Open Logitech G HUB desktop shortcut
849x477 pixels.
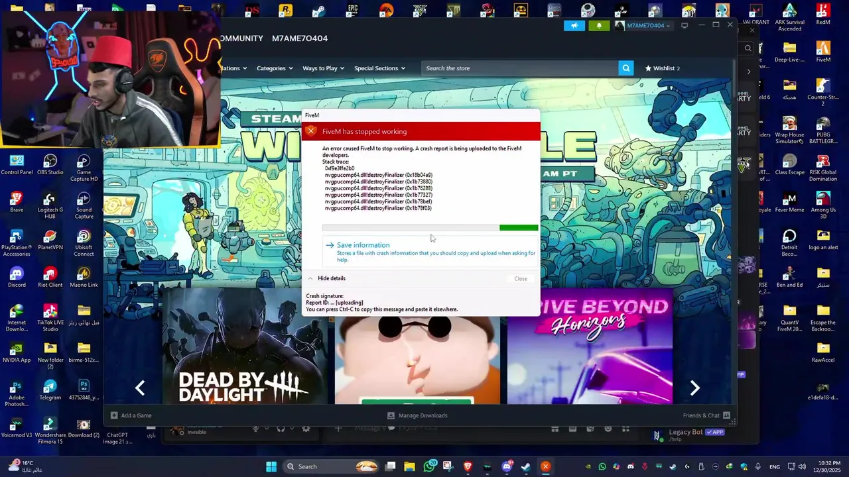50,205
